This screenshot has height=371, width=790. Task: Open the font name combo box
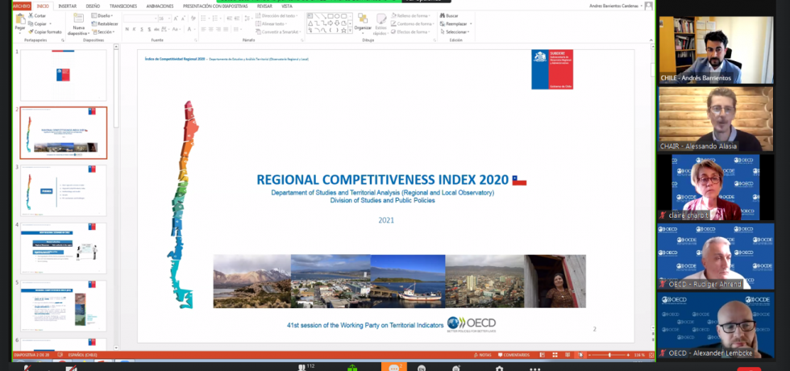coord(140,19)
